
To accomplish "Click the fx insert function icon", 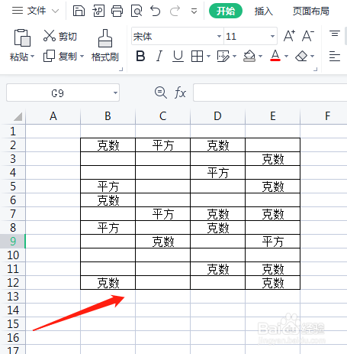I will tap(180, 93).
